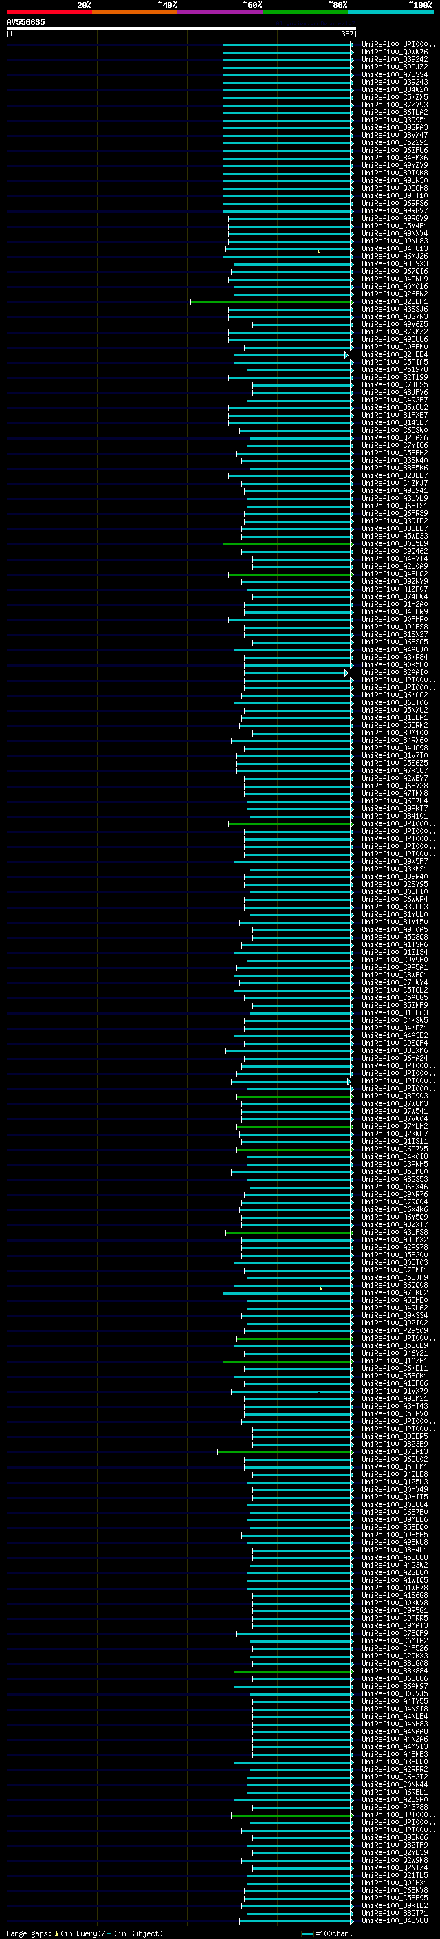Select the UniRef100_Q67QI6 label

point(395,271)
